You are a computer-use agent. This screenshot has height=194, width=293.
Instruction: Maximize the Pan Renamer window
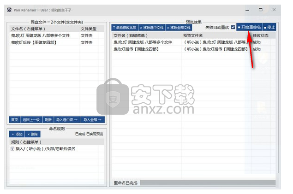(261, 10)
